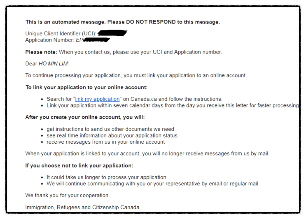This screenshot has height=219, width=306.
Task: Click the "After you create your online account" heading
Action: click(85, 117)
